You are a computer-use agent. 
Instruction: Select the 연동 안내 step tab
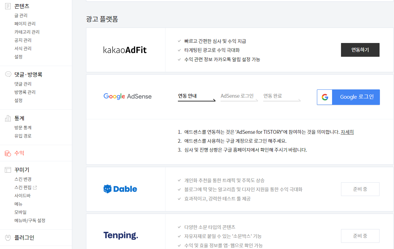(196, 97)
